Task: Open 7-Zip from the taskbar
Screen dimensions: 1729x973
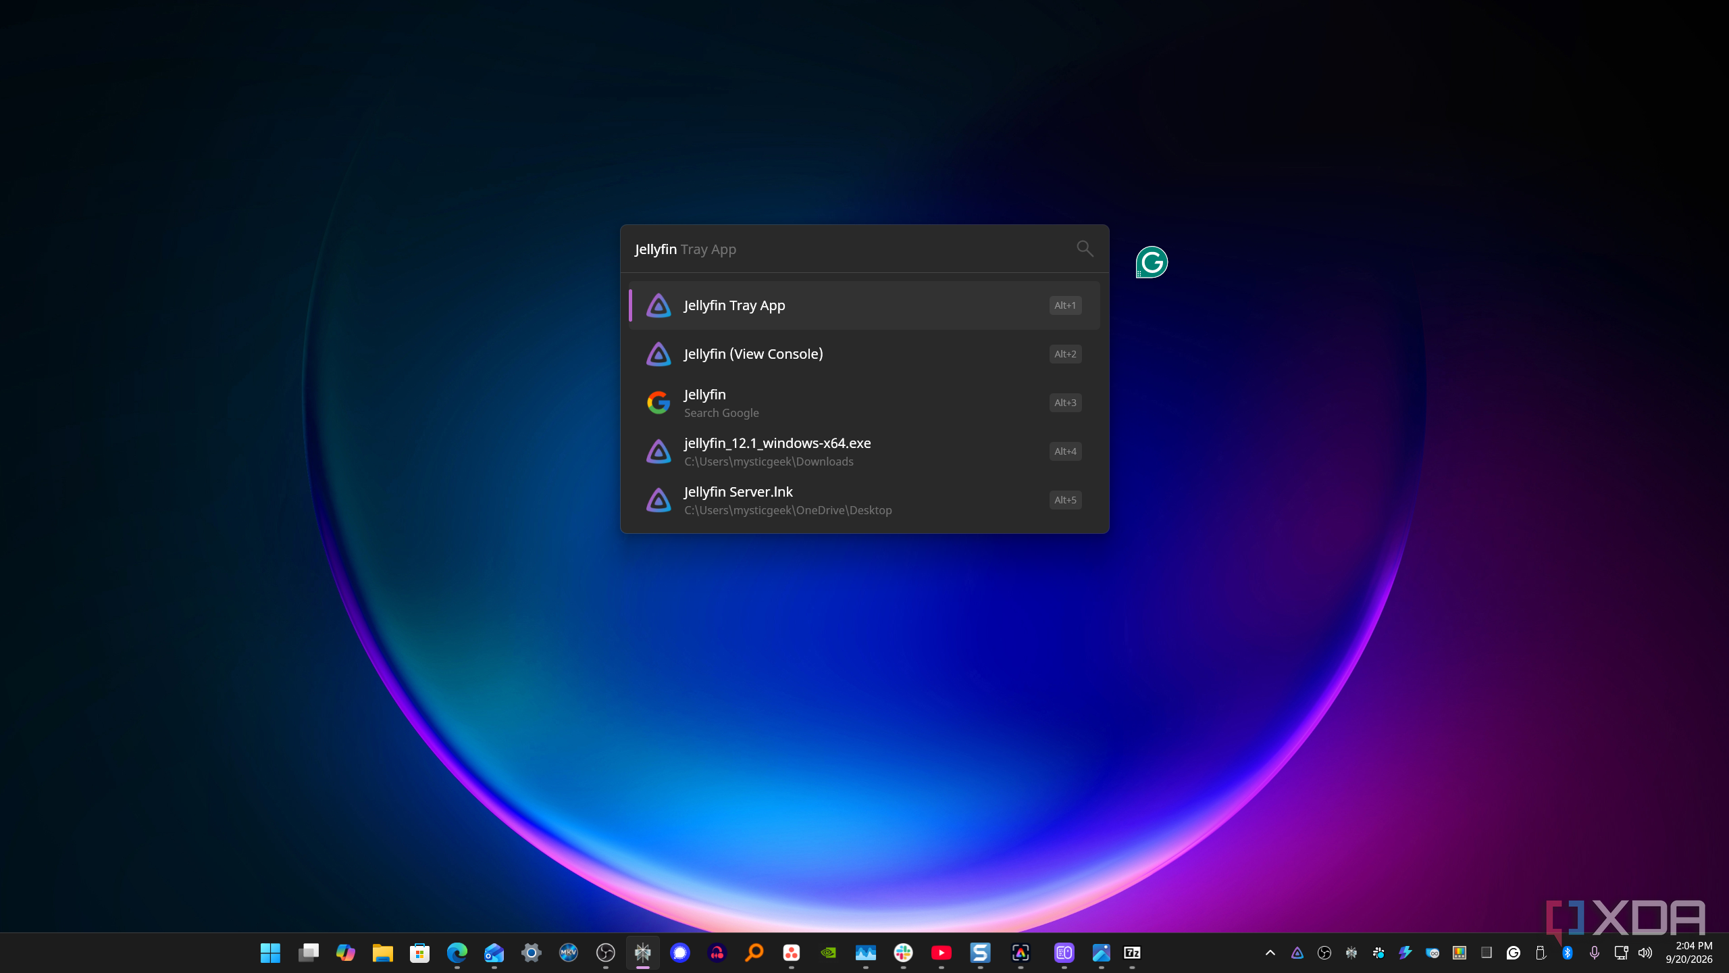Action: [x=1133, y=953]
